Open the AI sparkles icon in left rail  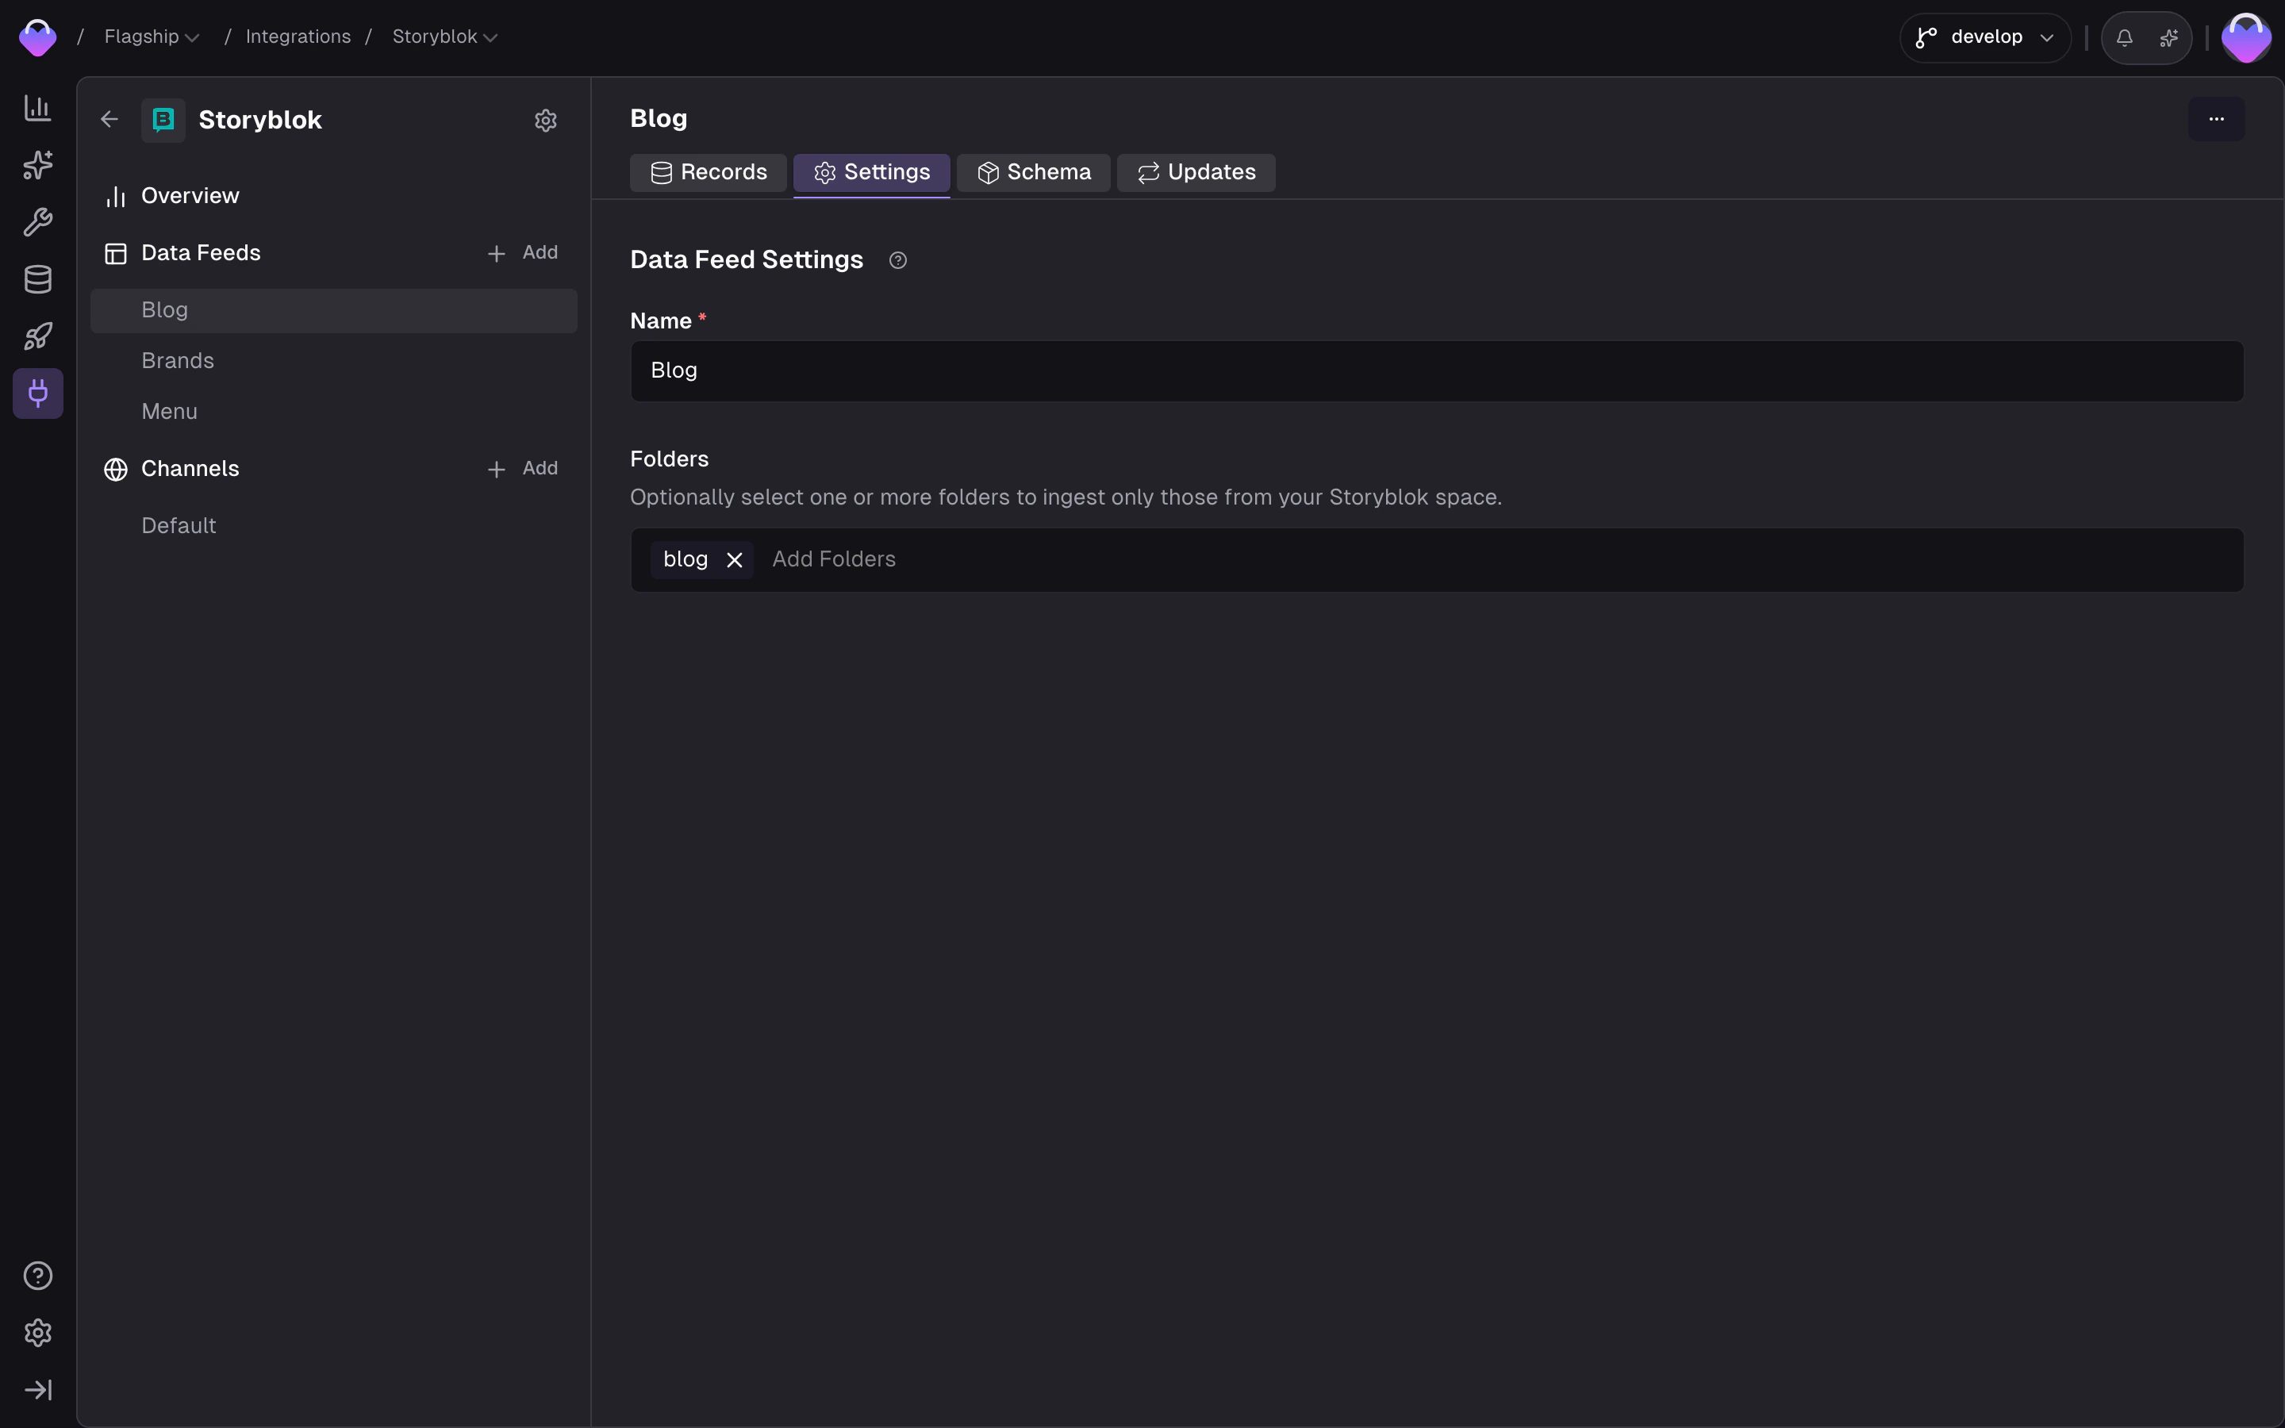pyautogui.click(x=38, y=165)
